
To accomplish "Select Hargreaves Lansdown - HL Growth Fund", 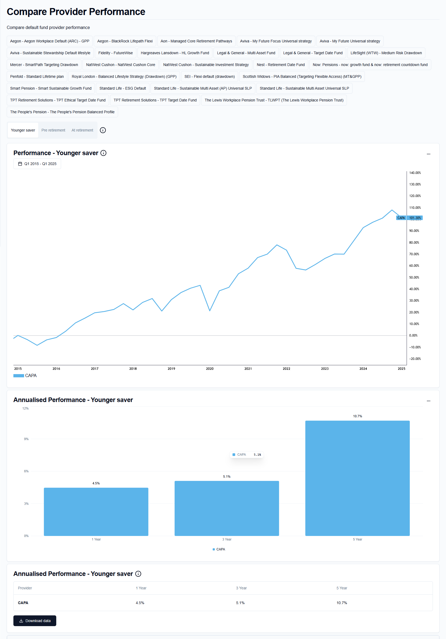I will coord(175,53).
